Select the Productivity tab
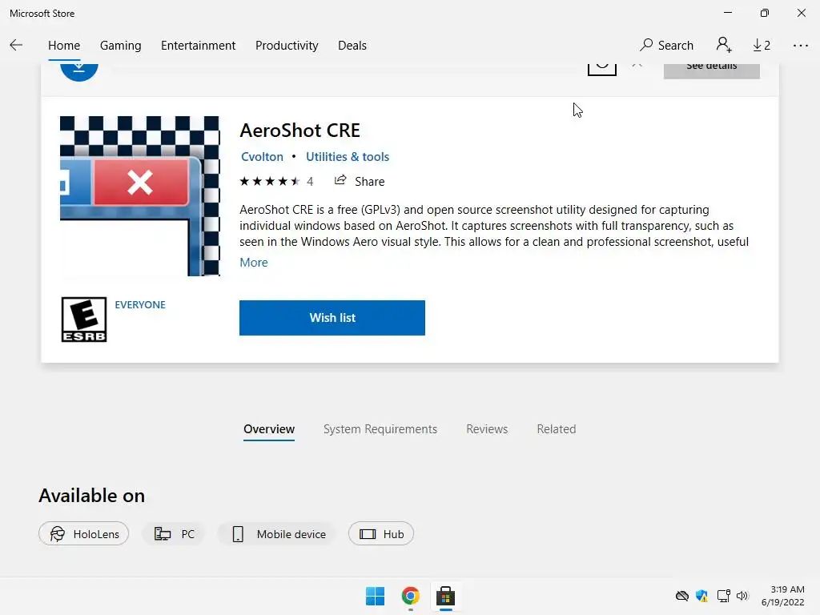 pos(287,46)
